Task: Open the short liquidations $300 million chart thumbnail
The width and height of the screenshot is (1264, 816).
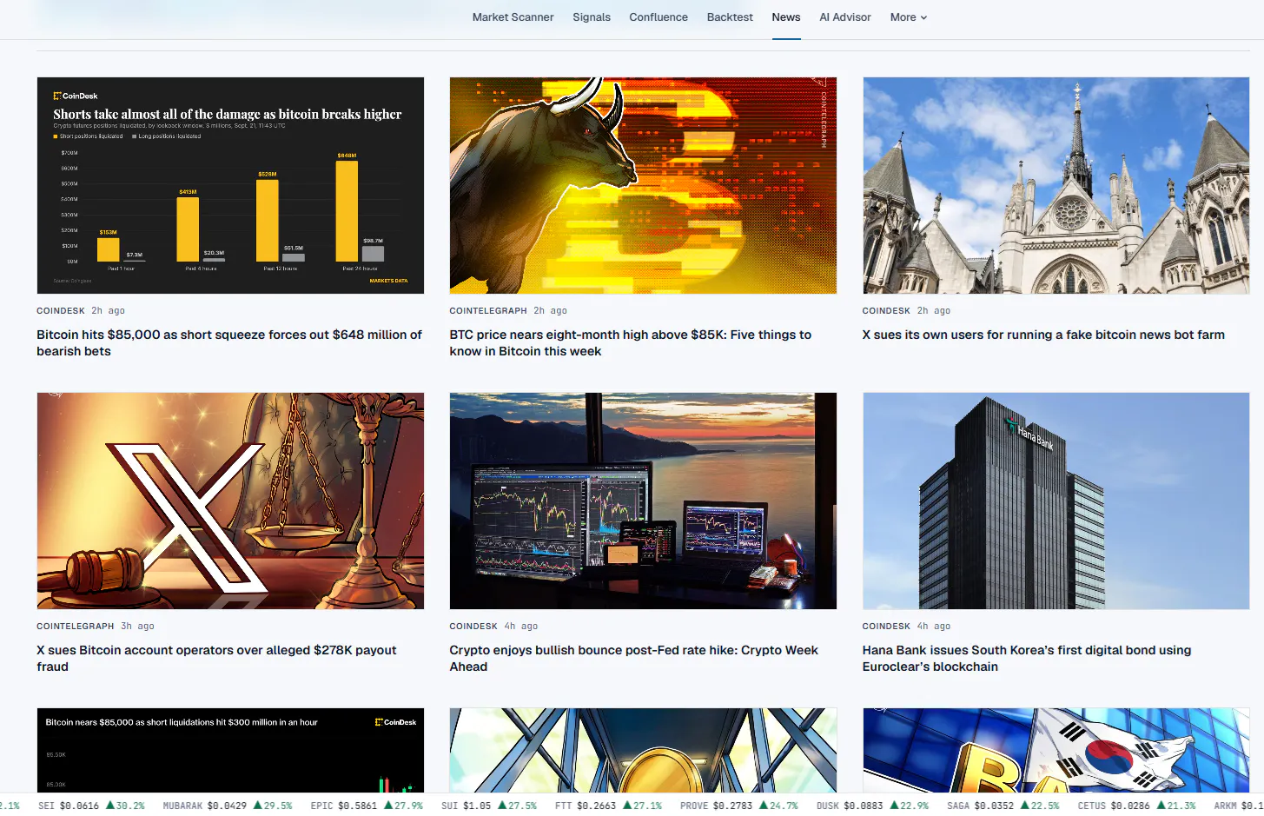Action: click(230, 750)
